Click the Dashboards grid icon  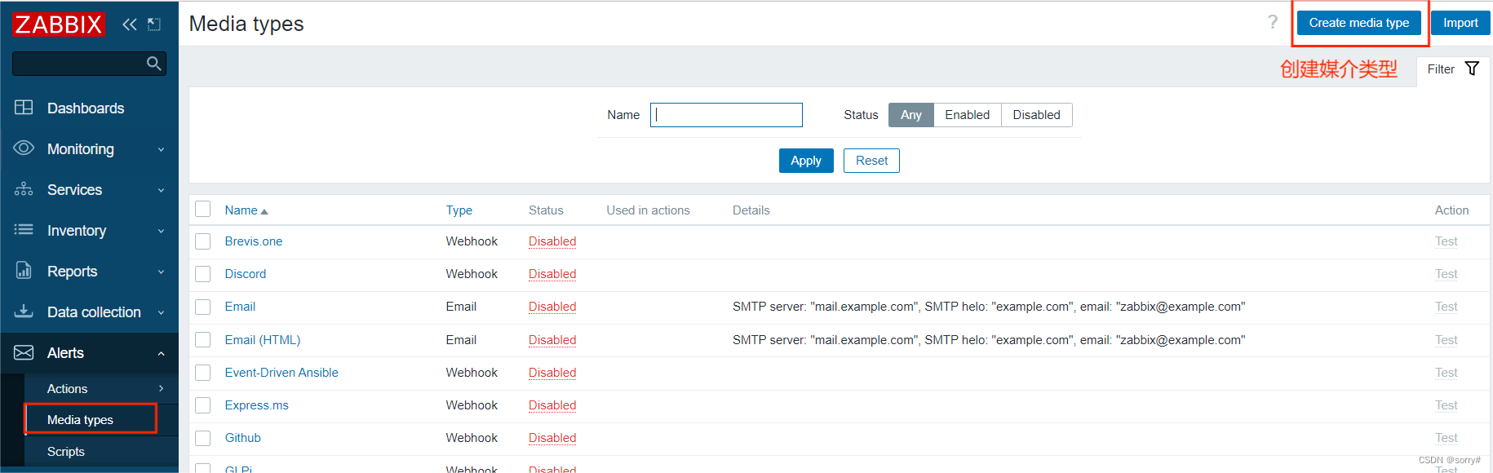pyautogui.click(x=24, y=108)
